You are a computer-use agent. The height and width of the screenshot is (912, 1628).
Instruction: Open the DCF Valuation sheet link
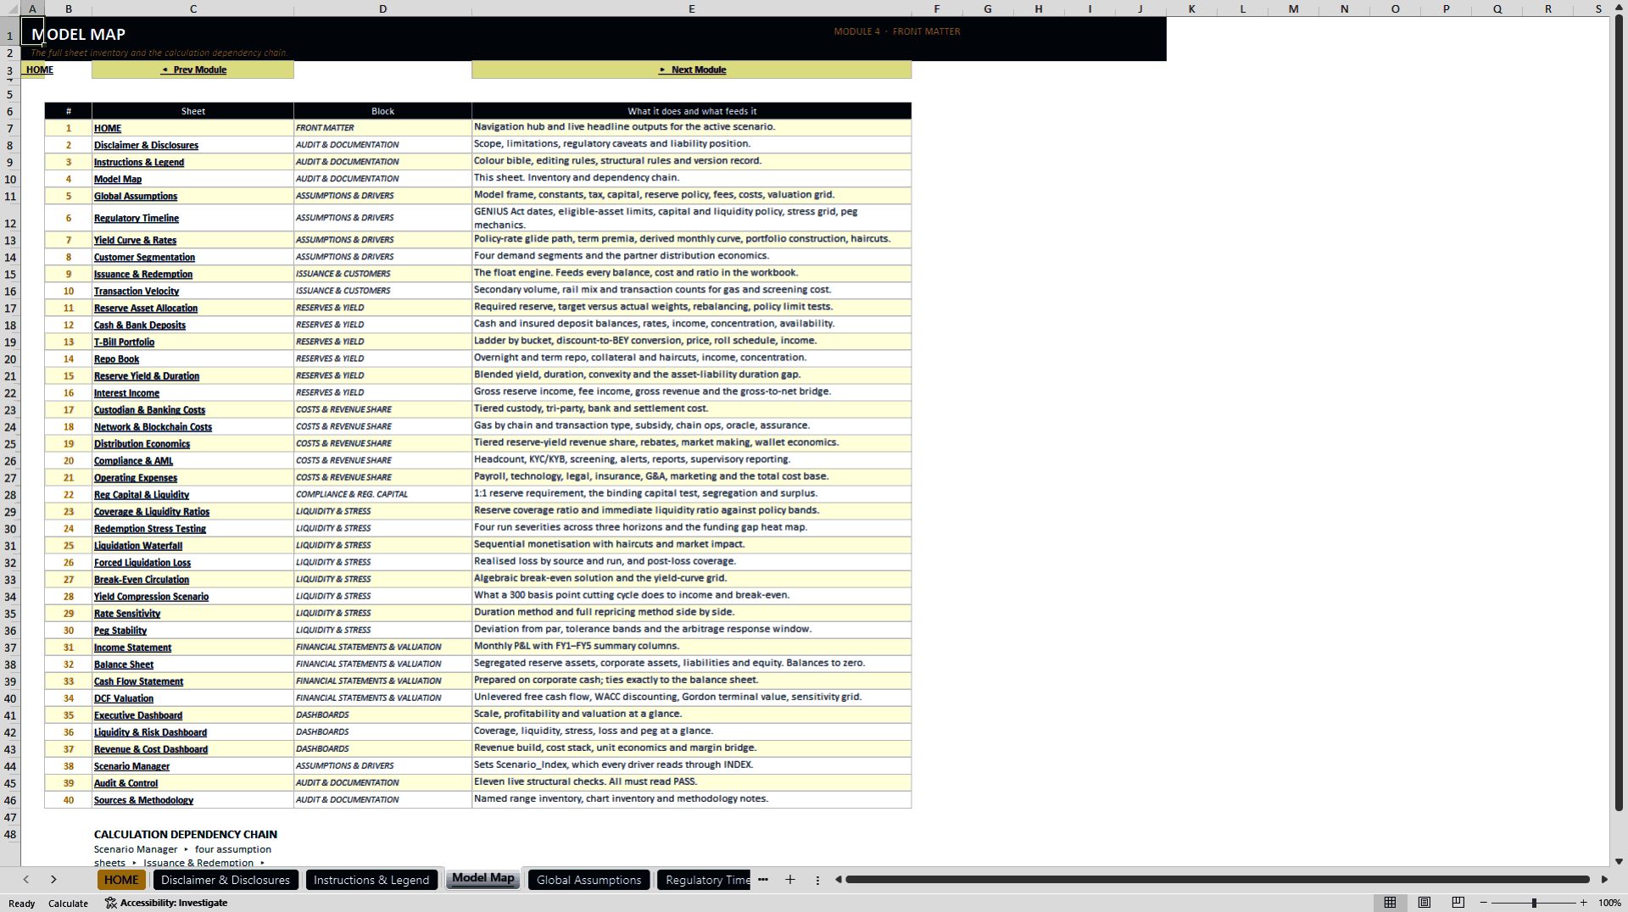click(x=124, y=698)
